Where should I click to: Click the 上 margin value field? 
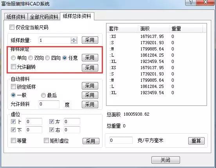[34, 122]
